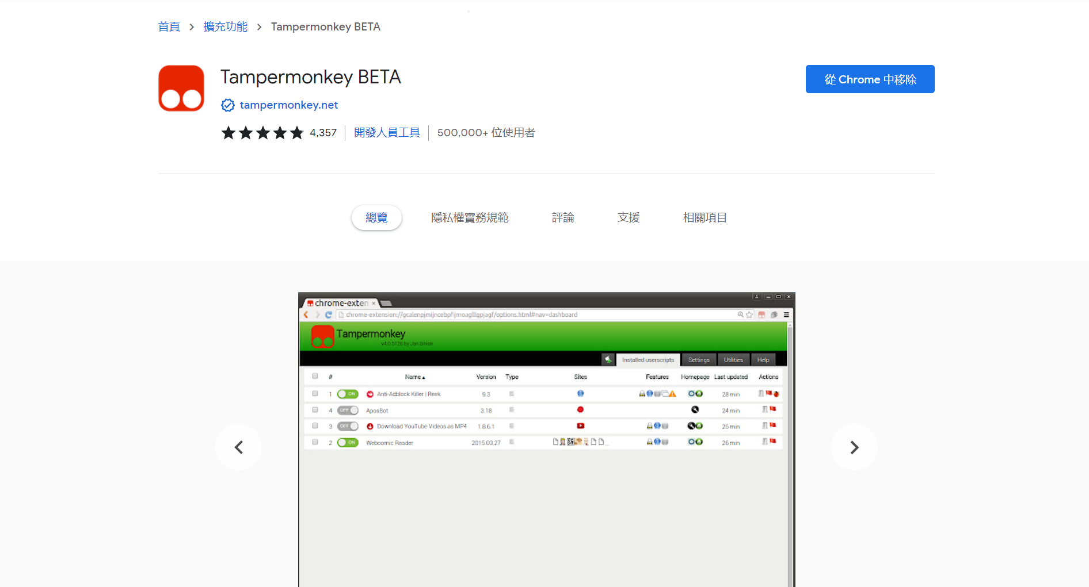Toggle the Anti-Adblock Killer ON switch
This screenshot has height=587, width=1089.
click(348, 394)
